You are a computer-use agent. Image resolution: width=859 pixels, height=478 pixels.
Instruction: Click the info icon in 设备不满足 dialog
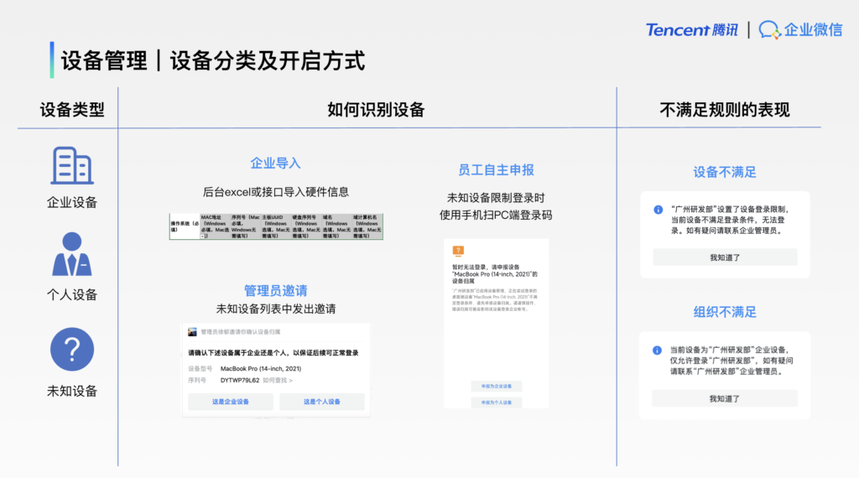click(x=658, y=210)
